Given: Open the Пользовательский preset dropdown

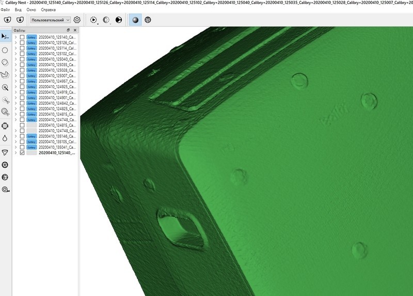Looking at the screenshot, I should click(50, 20).
